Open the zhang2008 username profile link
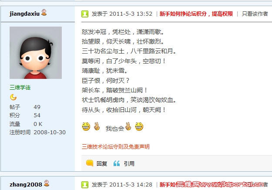Screen dimensions: 272x190 [26, 184]
